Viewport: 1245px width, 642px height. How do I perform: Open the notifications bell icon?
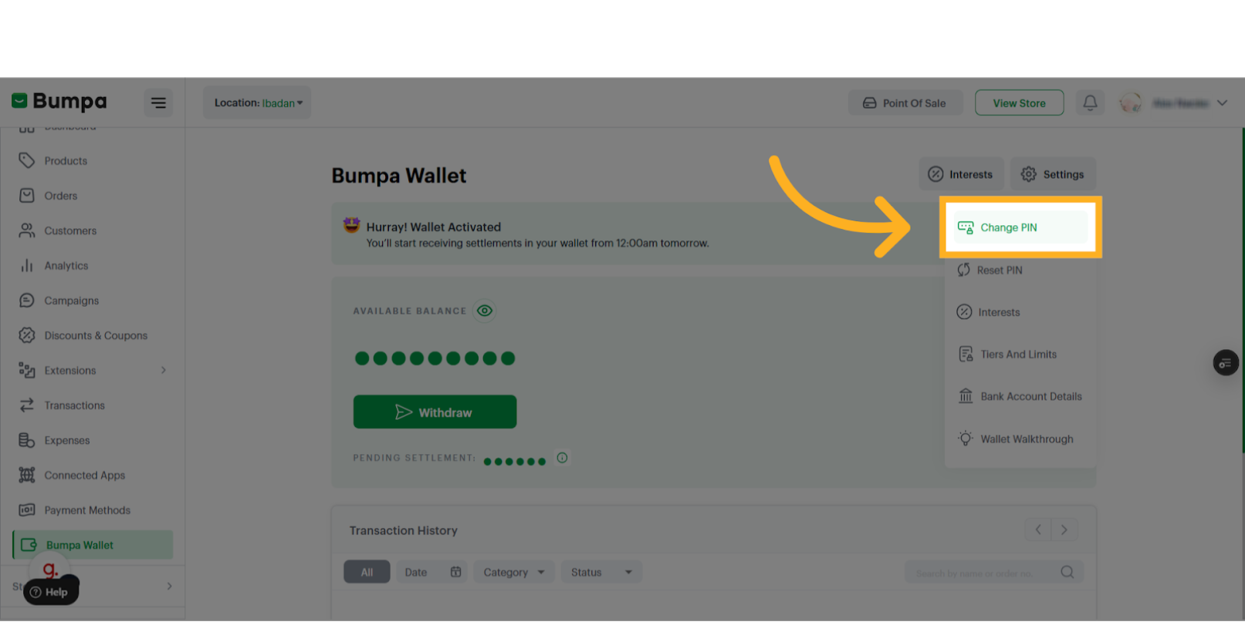[x=1090, y=103]
